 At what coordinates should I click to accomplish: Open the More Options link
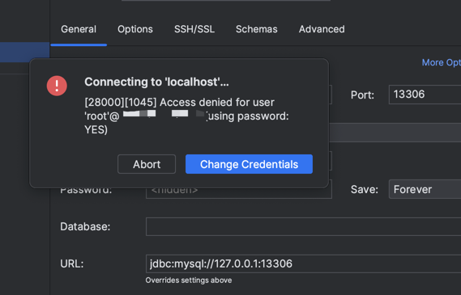pos(441,62)
